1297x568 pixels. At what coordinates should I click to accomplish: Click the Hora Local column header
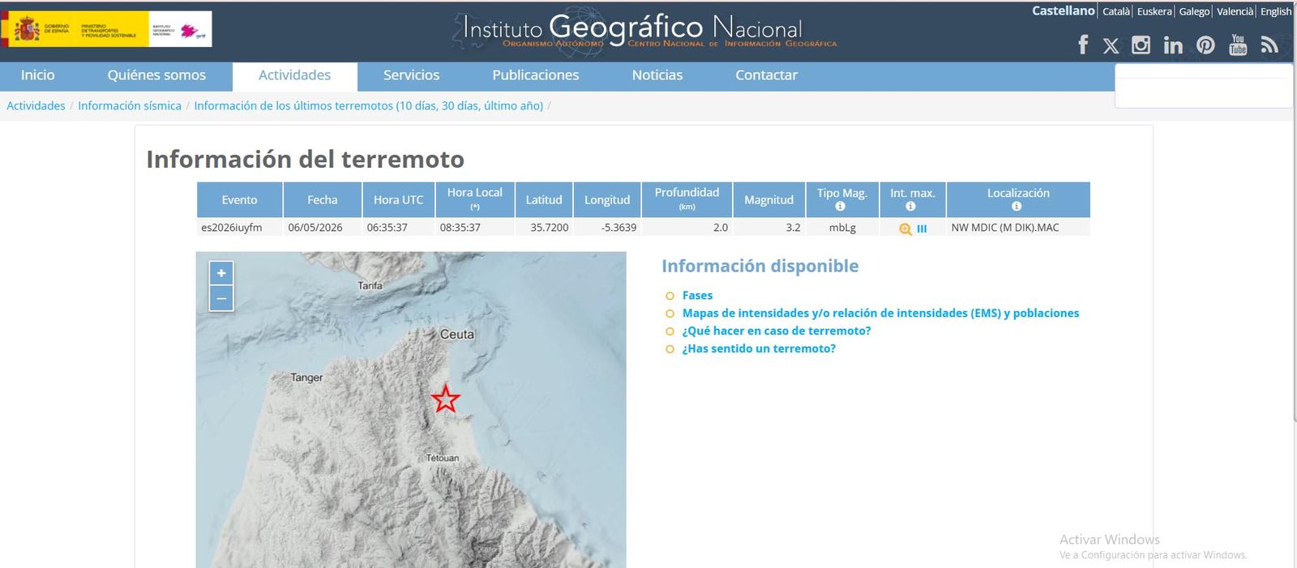click(475, 200)
